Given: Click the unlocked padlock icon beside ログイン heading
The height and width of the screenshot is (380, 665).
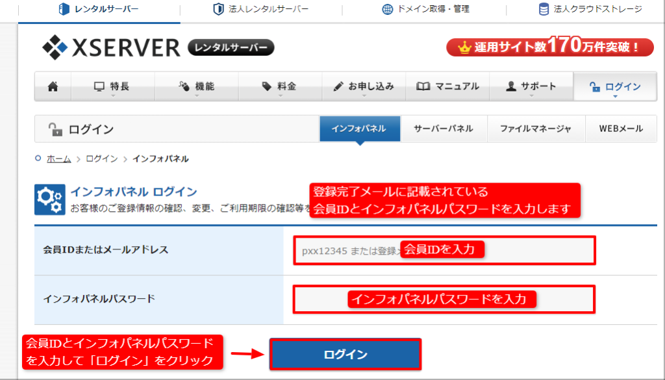Looking at the screenshot, I should [x=55, y=129].
